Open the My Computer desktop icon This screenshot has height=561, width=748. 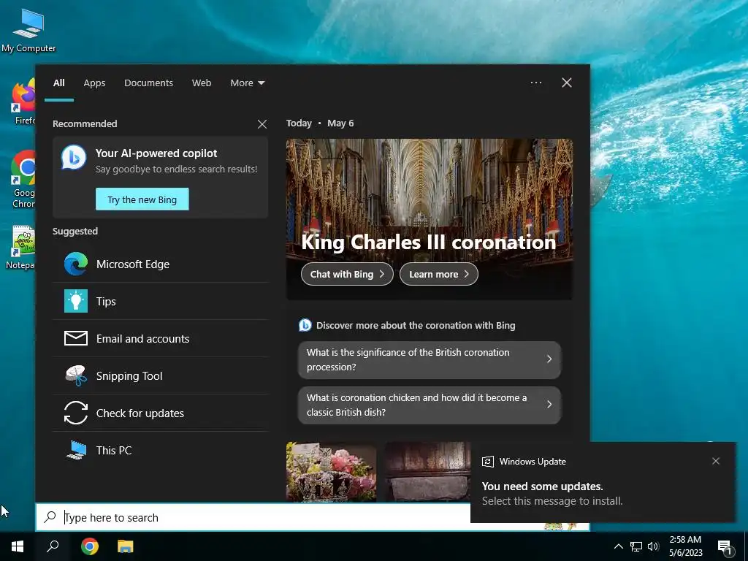tap(28, 29)
